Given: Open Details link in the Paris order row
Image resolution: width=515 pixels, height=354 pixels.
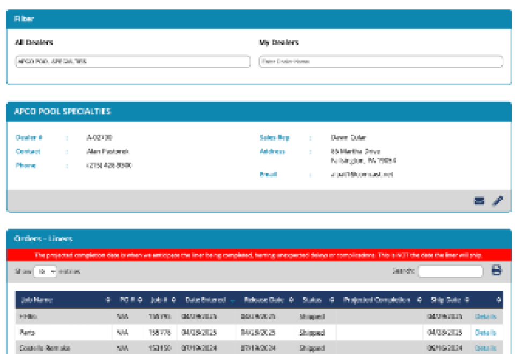Looking at the screenshot, I should pyautogui.click(x=485, y=333).
